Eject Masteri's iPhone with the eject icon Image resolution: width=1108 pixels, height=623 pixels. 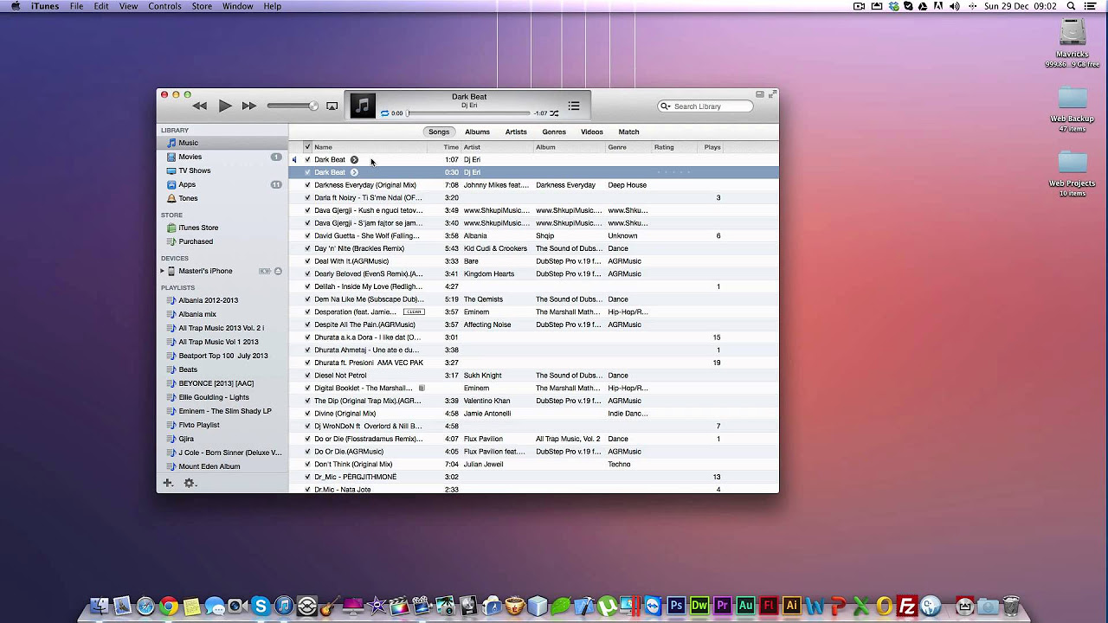point(278,271)
